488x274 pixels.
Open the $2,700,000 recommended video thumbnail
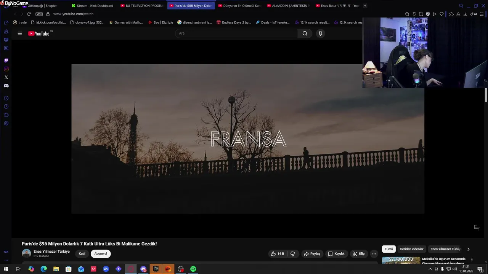coord(401,260)
